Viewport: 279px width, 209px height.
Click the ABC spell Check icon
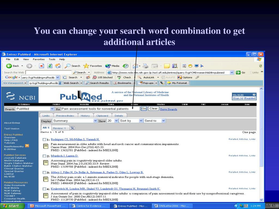(x=124, y=78)
